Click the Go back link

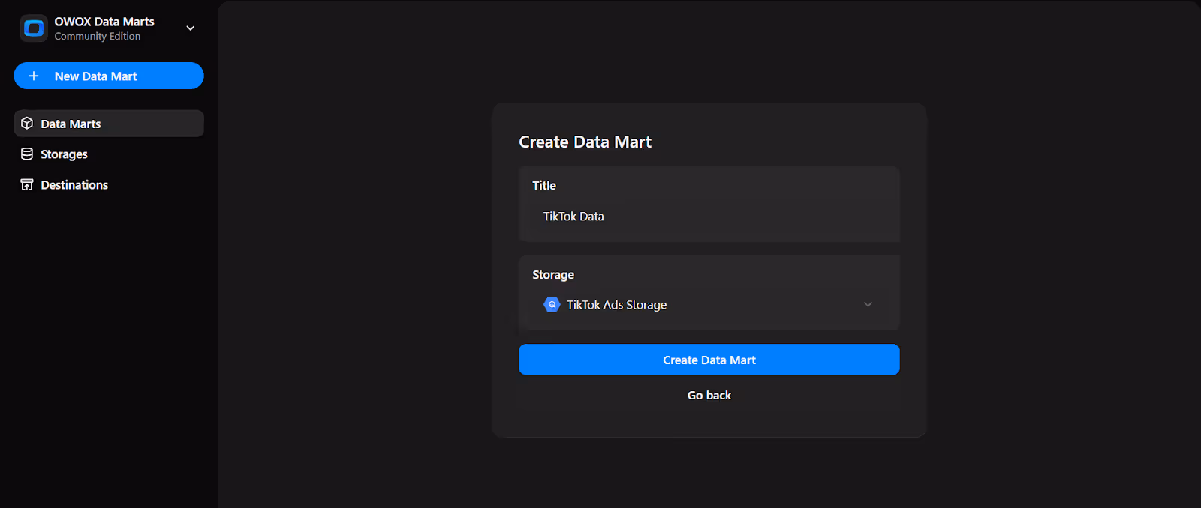pyautogui.click(x=709, y=396)
